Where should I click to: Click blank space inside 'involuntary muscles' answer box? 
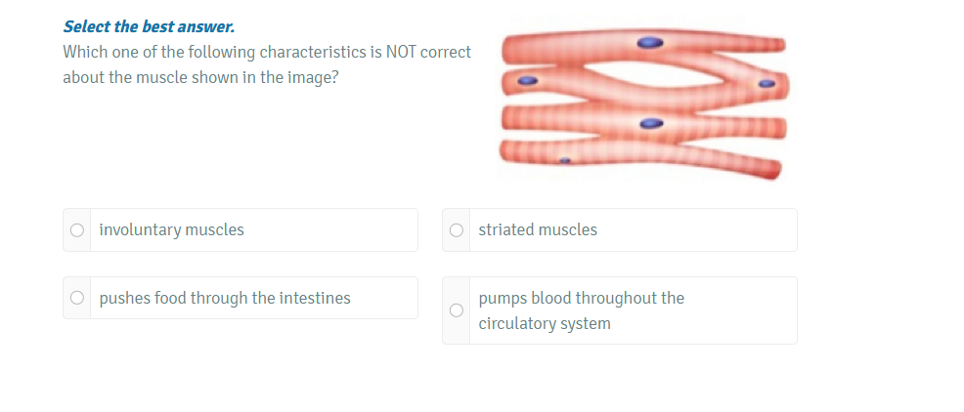coord(332,230)
